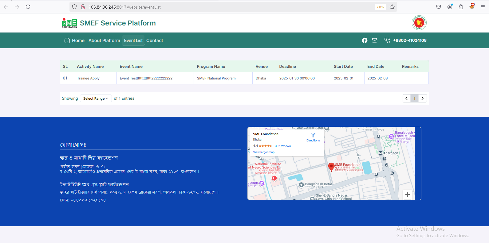Open the Pocket save icon
The image size is (489, 243).
[439, 7]
